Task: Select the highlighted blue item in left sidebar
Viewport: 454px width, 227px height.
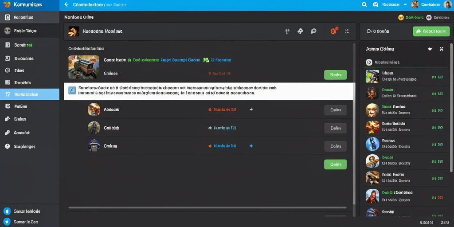Action: 30,94
